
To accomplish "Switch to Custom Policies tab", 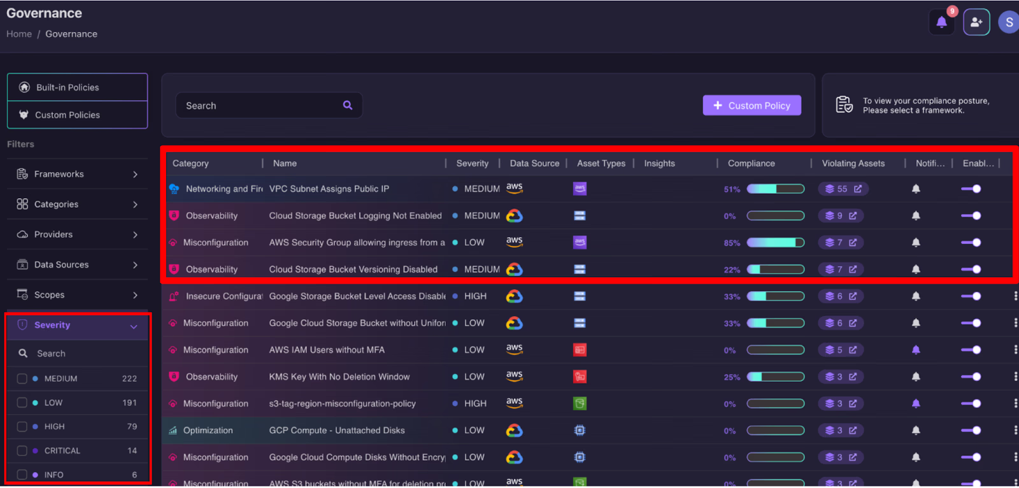I will (77, 115).
